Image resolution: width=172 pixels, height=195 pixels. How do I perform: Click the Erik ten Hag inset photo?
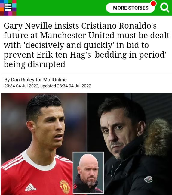coord(88,173)
